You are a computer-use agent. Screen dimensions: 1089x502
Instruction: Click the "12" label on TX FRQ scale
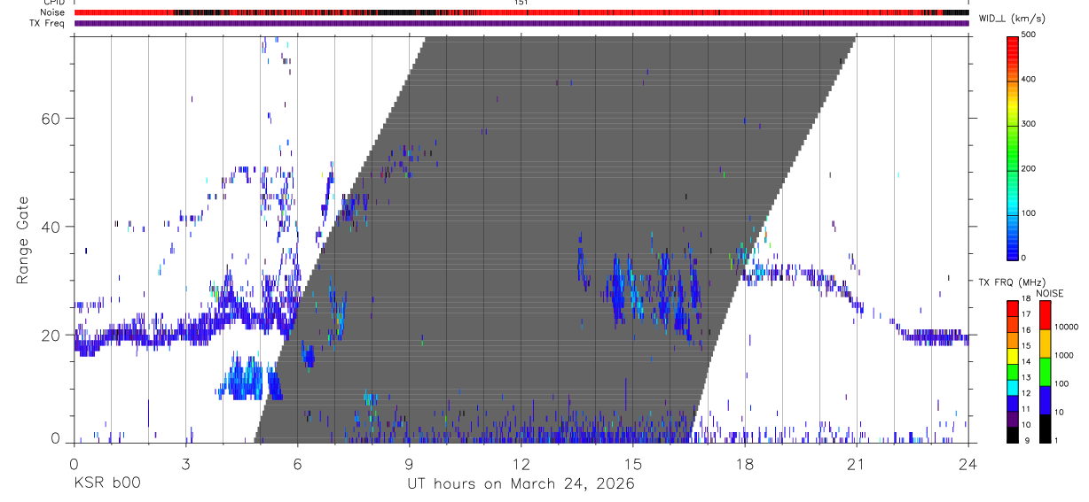tap(1026, 393)
